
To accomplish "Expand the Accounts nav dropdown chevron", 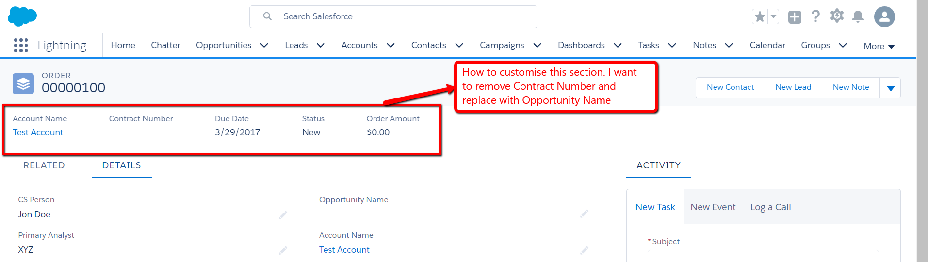I will pyautogui.click(x=391, y=45).
